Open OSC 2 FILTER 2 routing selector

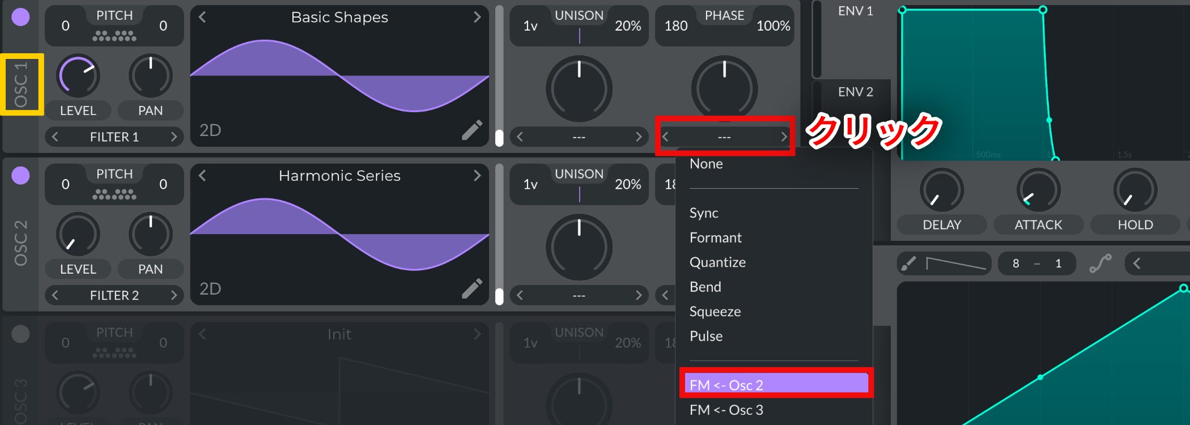click(114, 295)
